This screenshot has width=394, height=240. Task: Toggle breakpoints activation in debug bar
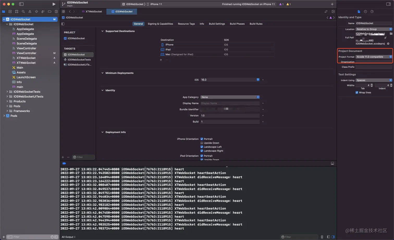pos(64,163)
